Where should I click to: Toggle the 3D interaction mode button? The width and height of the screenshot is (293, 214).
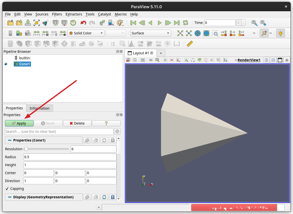(x=150, y=60)
